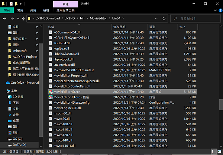
Task: Select MovieEngineCLR.dll file
Action: tap(68, 108)
